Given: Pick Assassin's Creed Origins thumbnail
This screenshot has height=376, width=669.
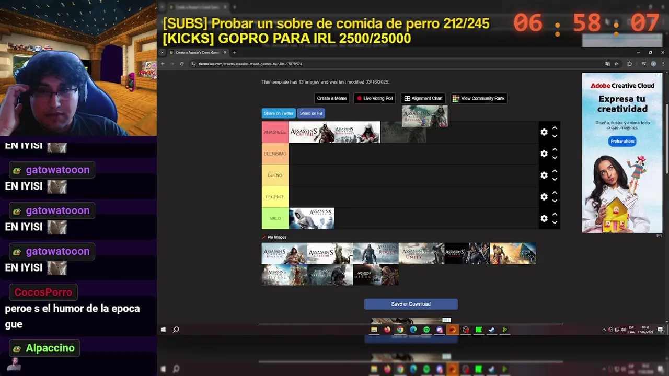Looking at the screenshot, I should 513,253.
